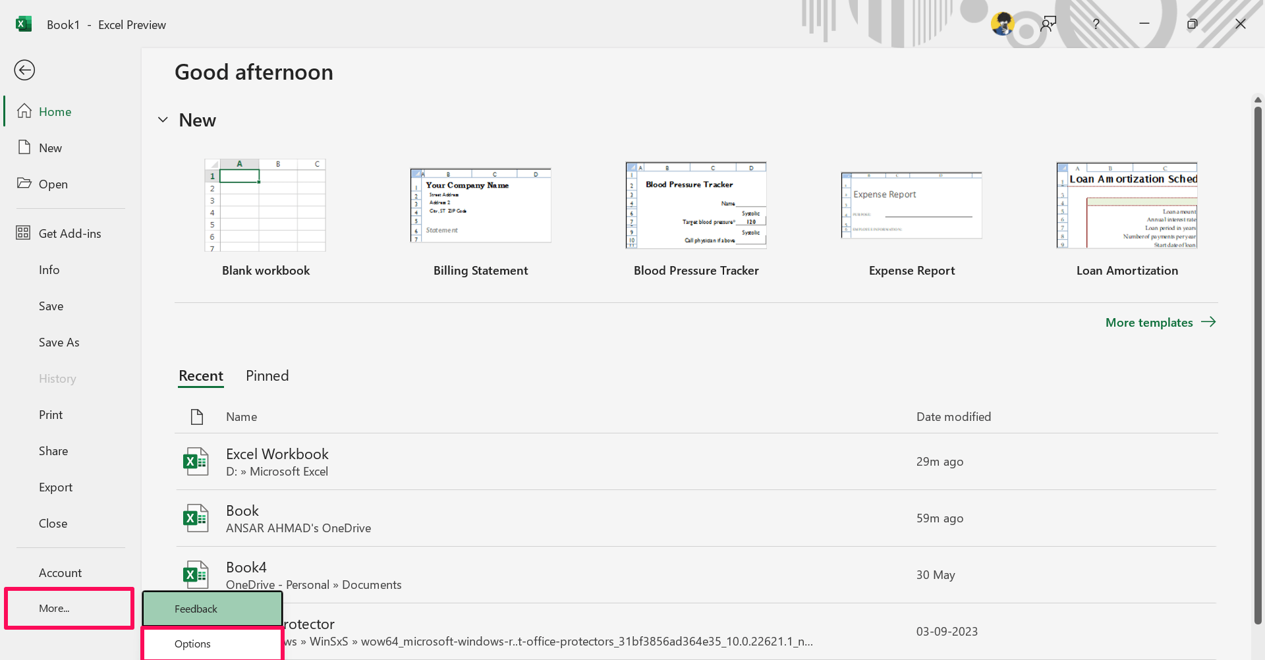Click the feedback person icon in title bar

click(1048, 24)
